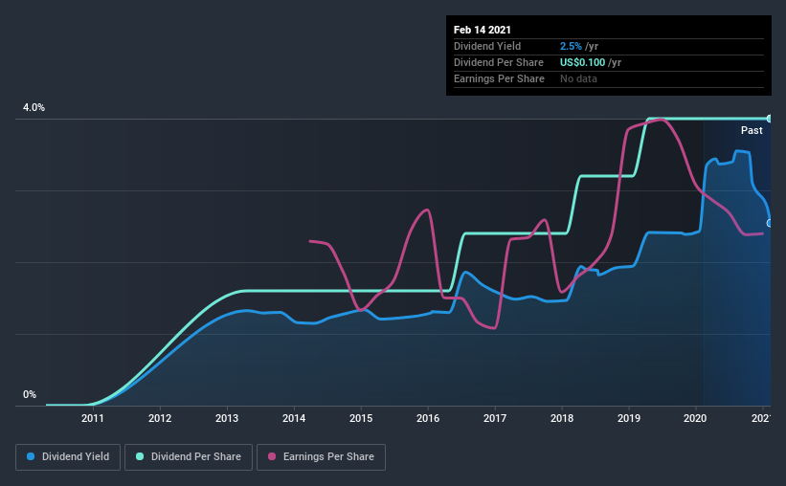
Task: Click the 4.0% y-axis label
Action: (34, 108)
